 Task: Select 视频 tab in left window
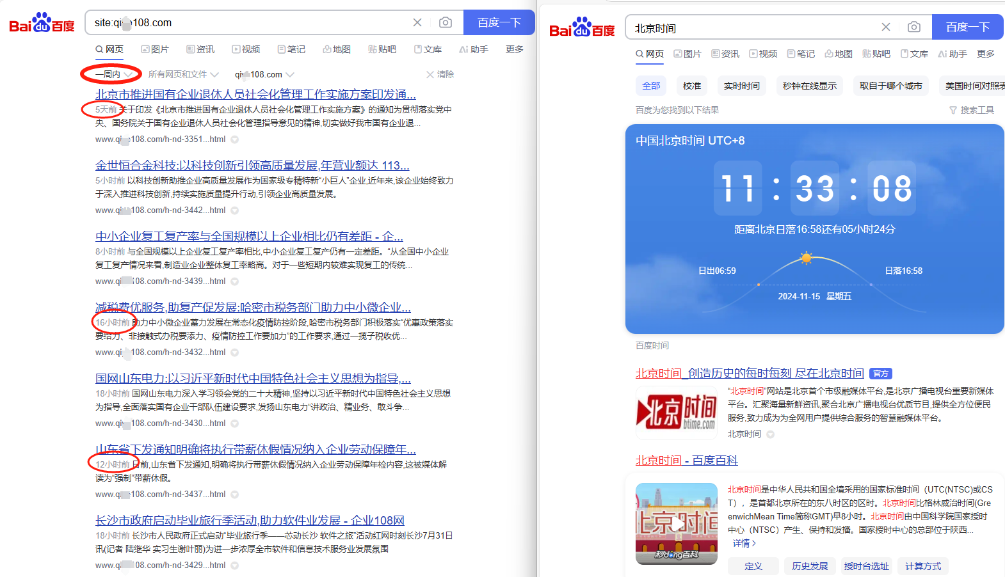(246, 49)
